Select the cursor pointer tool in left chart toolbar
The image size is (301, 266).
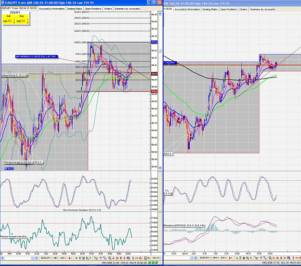tap(96, 258)
